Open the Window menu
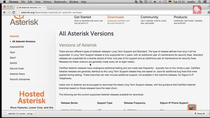 tap(74, 2)
